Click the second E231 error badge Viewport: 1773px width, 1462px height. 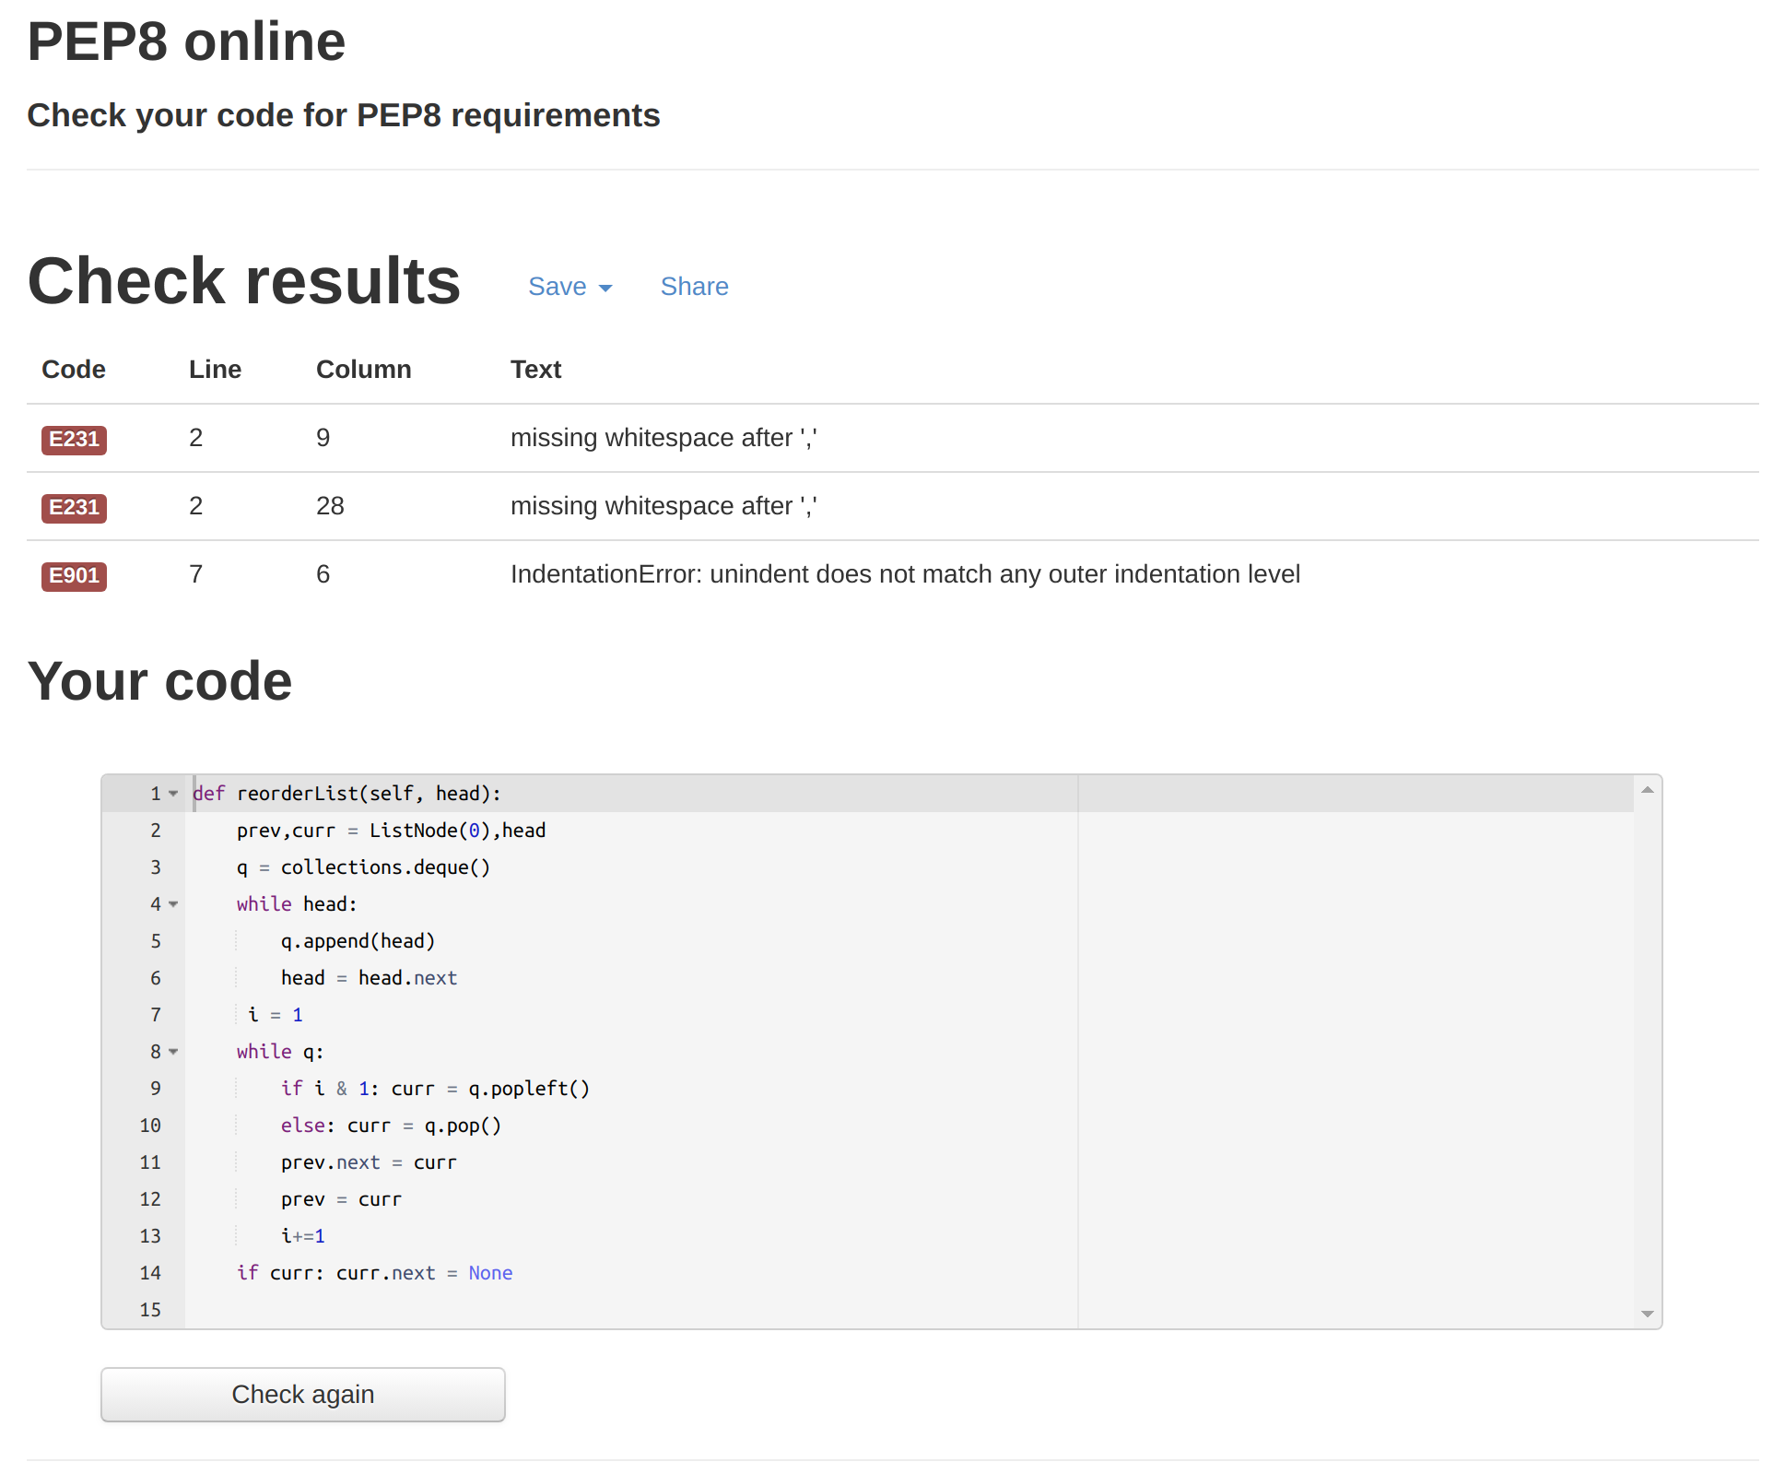pos(74,507)
